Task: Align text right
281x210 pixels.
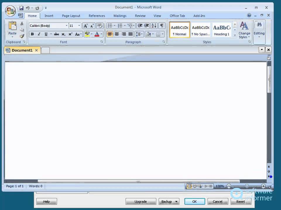Action: coord(124,34)
